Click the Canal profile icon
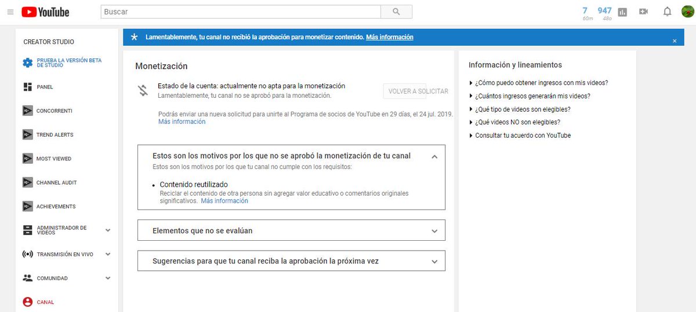This screenshot has width=696, height=312. (27, 302)
